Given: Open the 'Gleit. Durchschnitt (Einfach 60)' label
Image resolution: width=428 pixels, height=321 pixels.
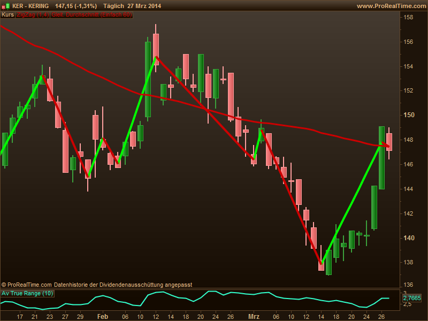Looking at the screenshot, I should click(91, 15).
